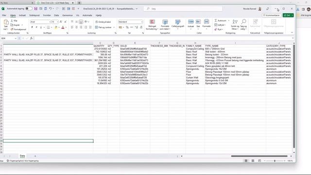The height and width of the screenshot is (175, 311).
Task: Click the Slet cells icon
Action: [x=198, y=22]
